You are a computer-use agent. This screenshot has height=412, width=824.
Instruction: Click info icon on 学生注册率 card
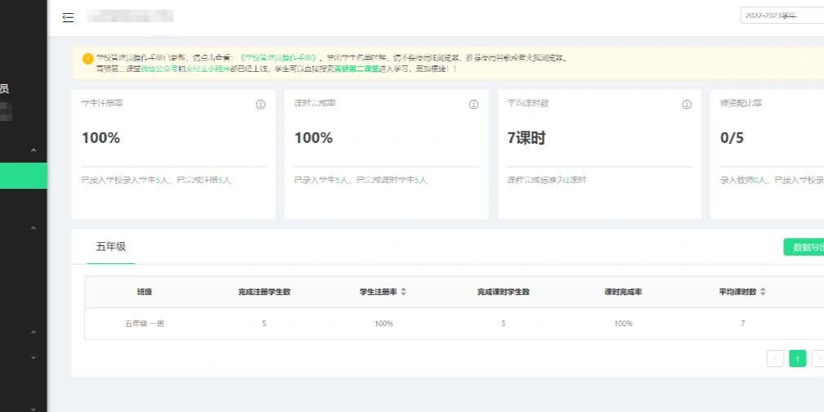[261, 105]
